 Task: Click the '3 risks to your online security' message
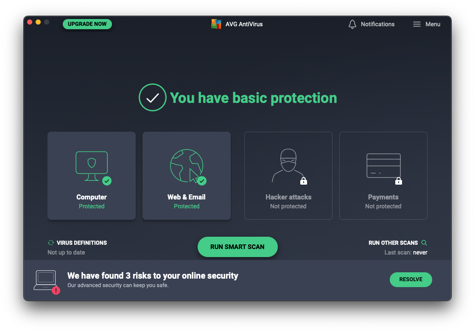(x=153, y=276)
